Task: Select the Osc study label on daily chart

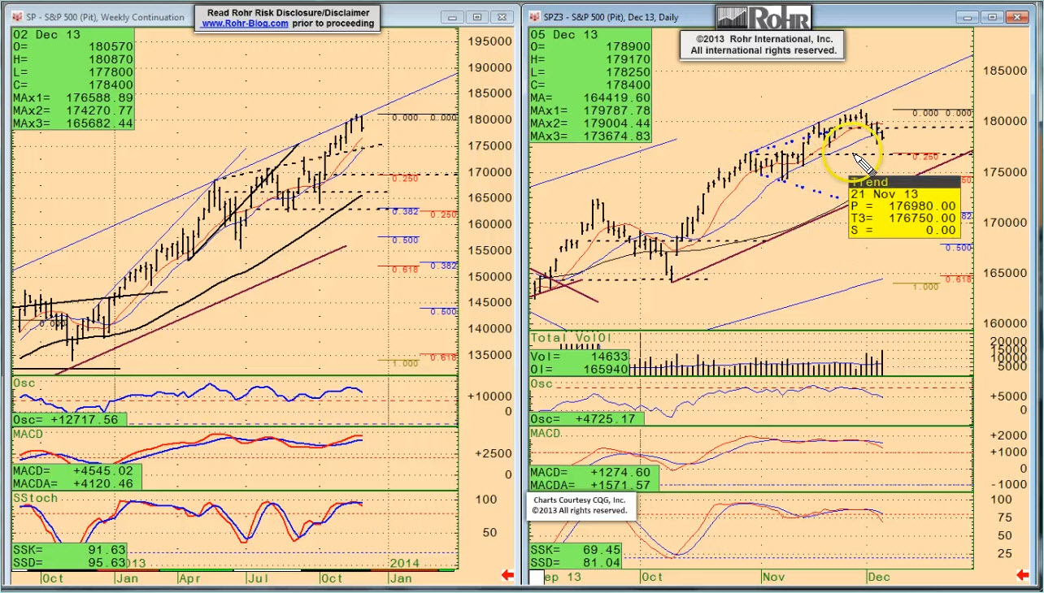Action: 542,383
